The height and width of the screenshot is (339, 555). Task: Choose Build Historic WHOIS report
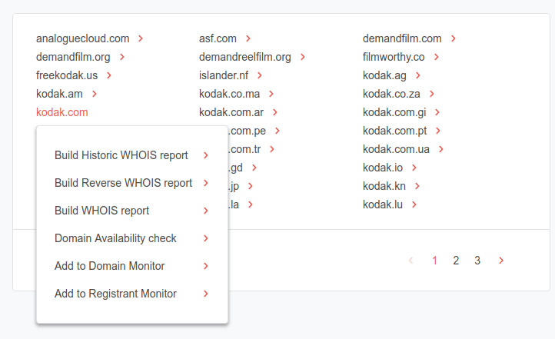121,155
